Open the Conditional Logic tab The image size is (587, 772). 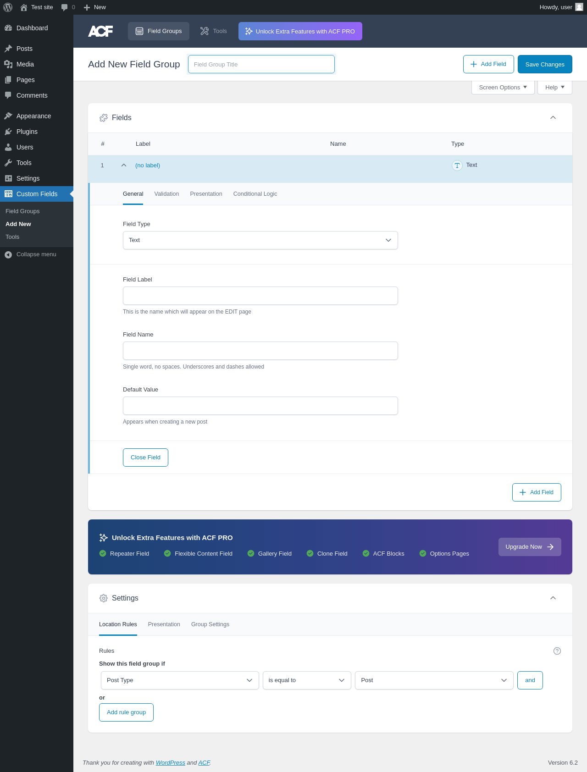(x=255, y=194)
